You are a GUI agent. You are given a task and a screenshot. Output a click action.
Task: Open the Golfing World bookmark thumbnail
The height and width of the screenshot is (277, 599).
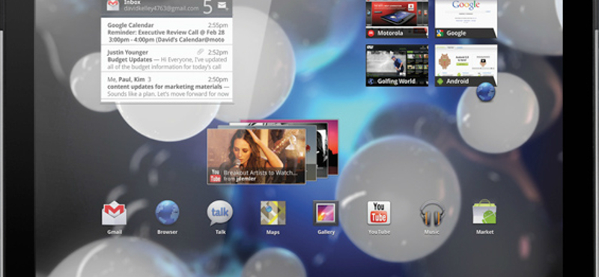397,65
